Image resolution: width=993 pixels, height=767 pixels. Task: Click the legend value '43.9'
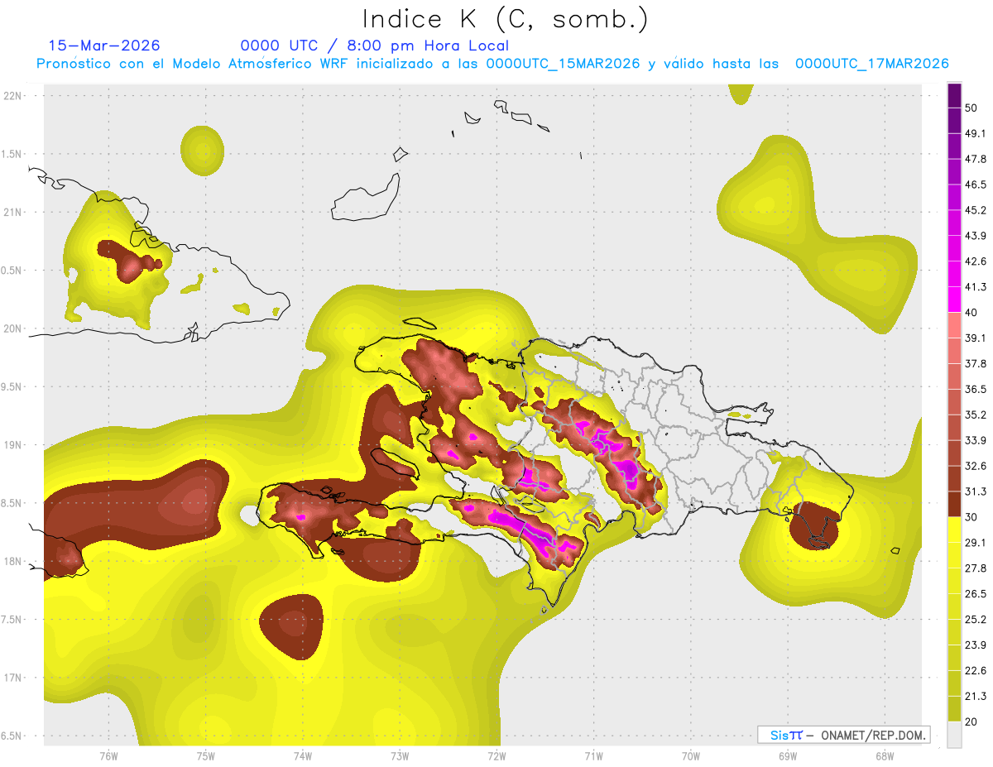click(x=976, y=236)
